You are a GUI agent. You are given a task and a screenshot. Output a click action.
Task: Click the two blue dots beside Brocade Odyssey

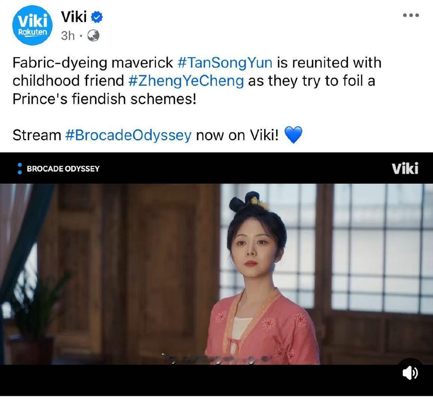[20, 168]
